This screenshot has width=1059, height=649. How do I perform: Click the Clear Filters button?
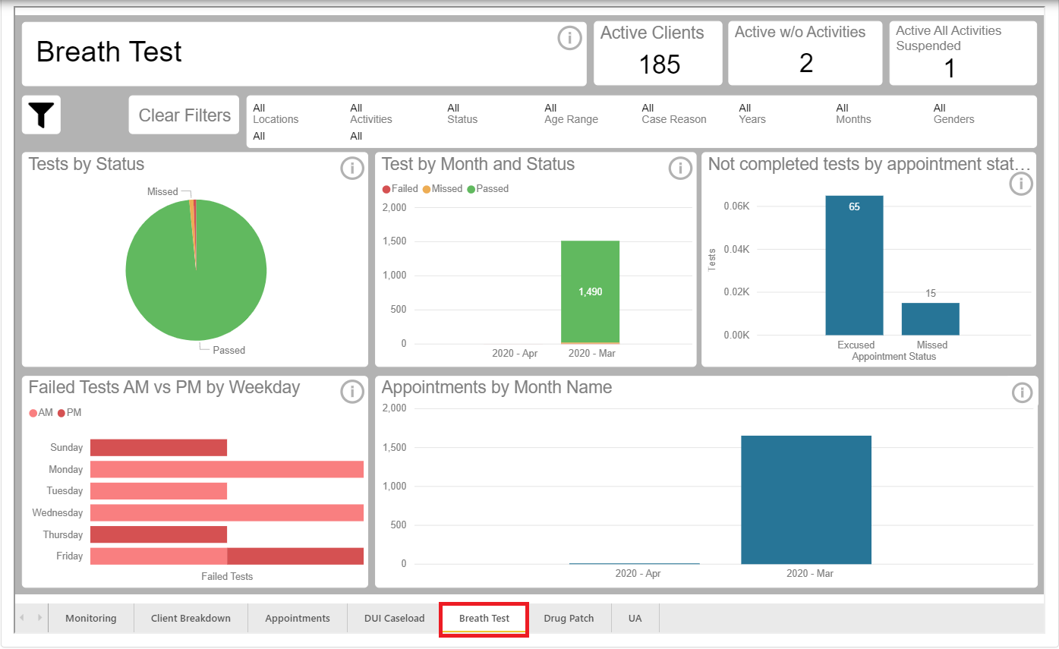pos(184,115)
